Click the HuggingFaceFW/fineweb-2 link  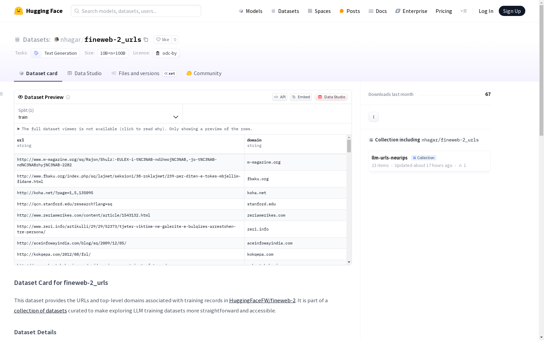[262, 301]
